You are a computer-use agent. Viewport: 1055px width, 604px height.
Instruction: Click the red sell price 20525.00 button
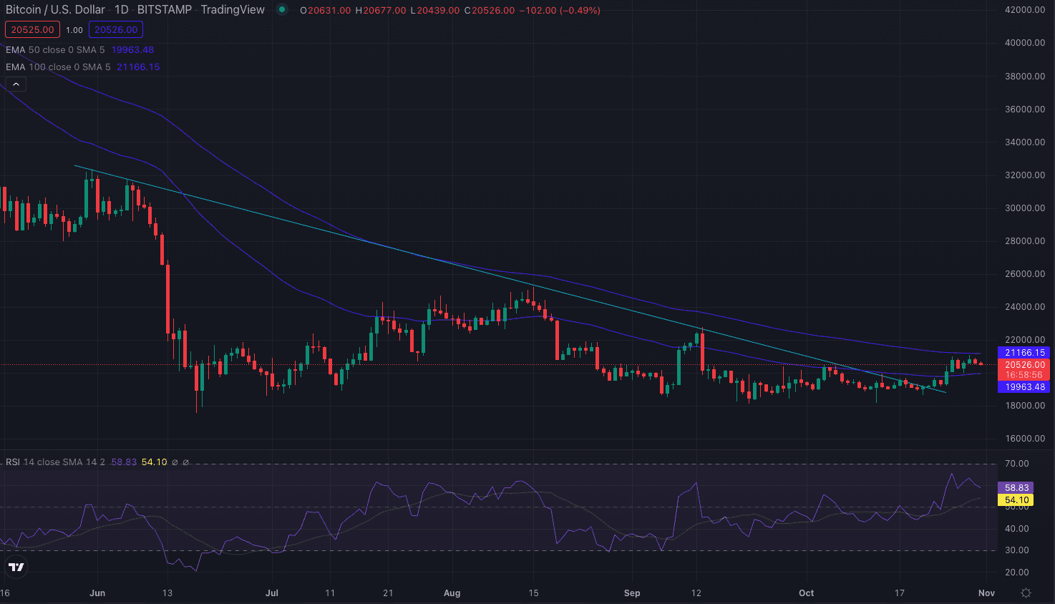pos(32,29)
